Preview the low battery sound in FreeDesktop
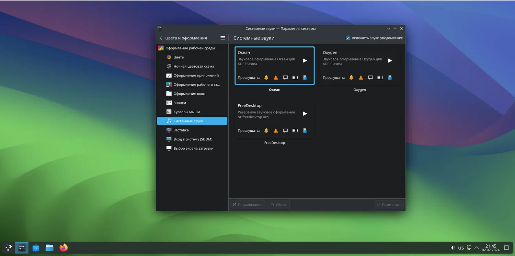The height and width of the screenshot is (256, 515). point(295,130)
